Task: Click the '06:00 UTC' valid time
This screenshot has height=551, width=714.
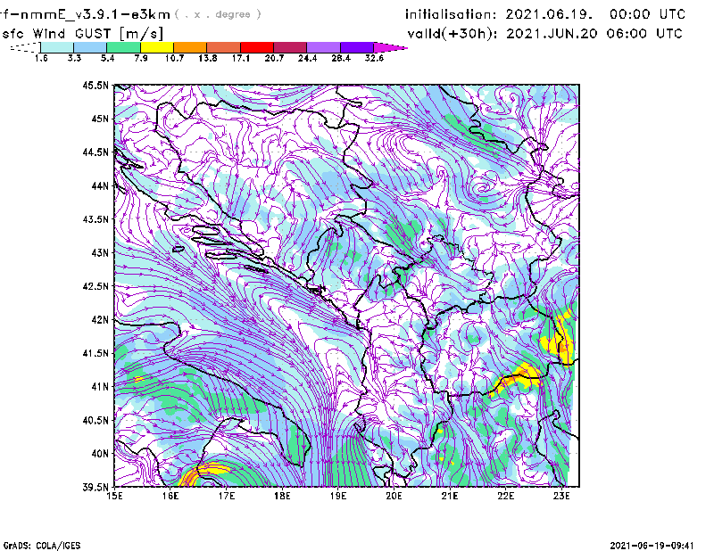Action: [x=644, y=33]
